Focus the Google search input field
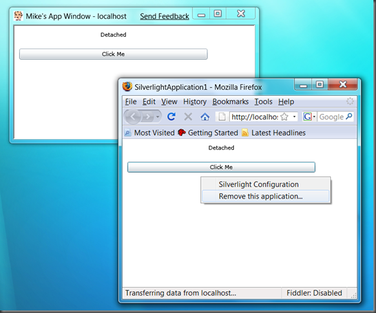Viewport: 376px width, 313px height. (332, 117)
